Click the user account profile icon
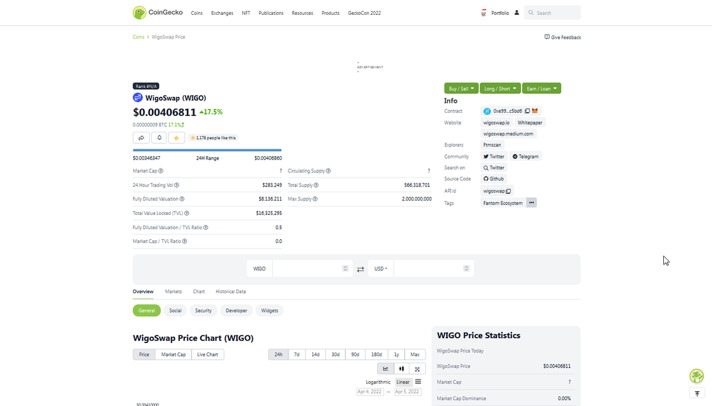The image size is (712, 406). coord(517,12)
